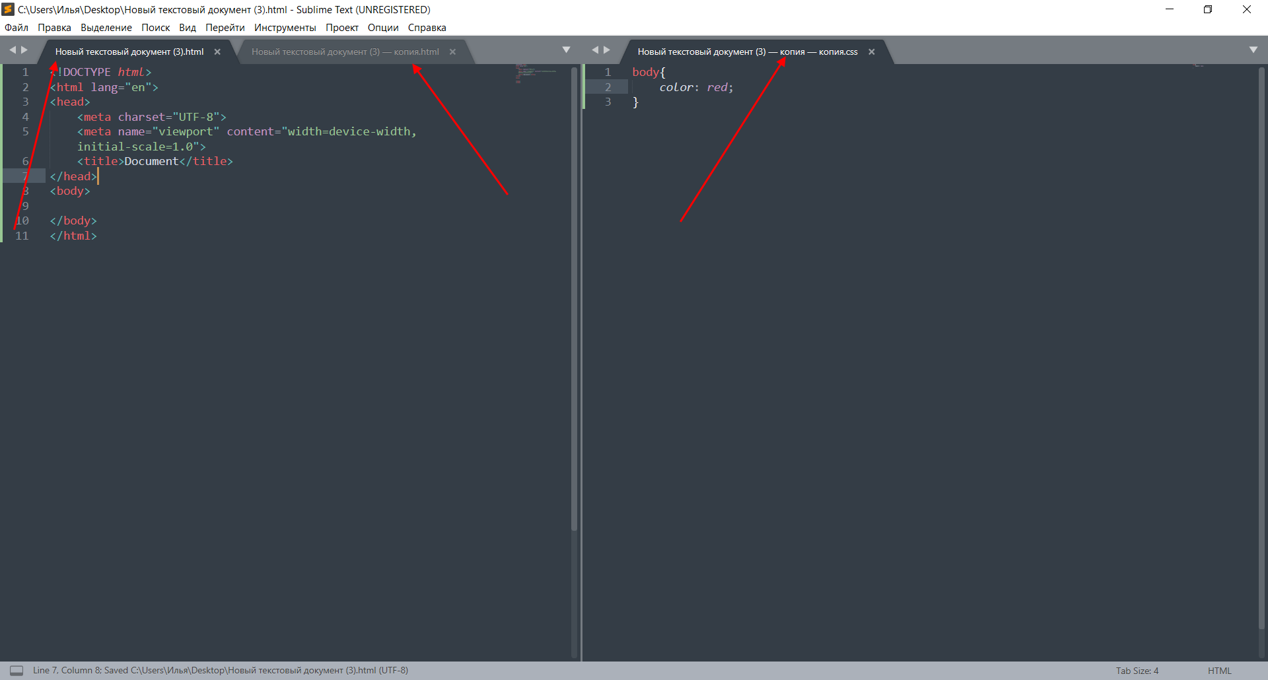Open the Поиск menu
1268x680 pixels.
tap(156, 27)
